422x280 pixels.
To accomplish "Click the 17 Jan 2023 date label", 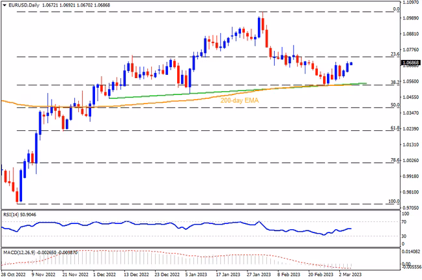I will pyautogui.click(x=228, y=275).
